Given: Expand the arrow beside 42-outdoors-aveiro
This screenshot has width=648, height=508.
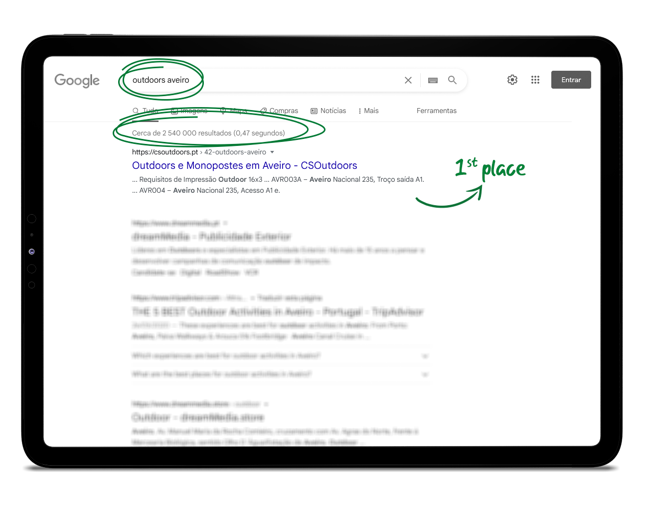Looking at the screenshot, I should [272, 152].
